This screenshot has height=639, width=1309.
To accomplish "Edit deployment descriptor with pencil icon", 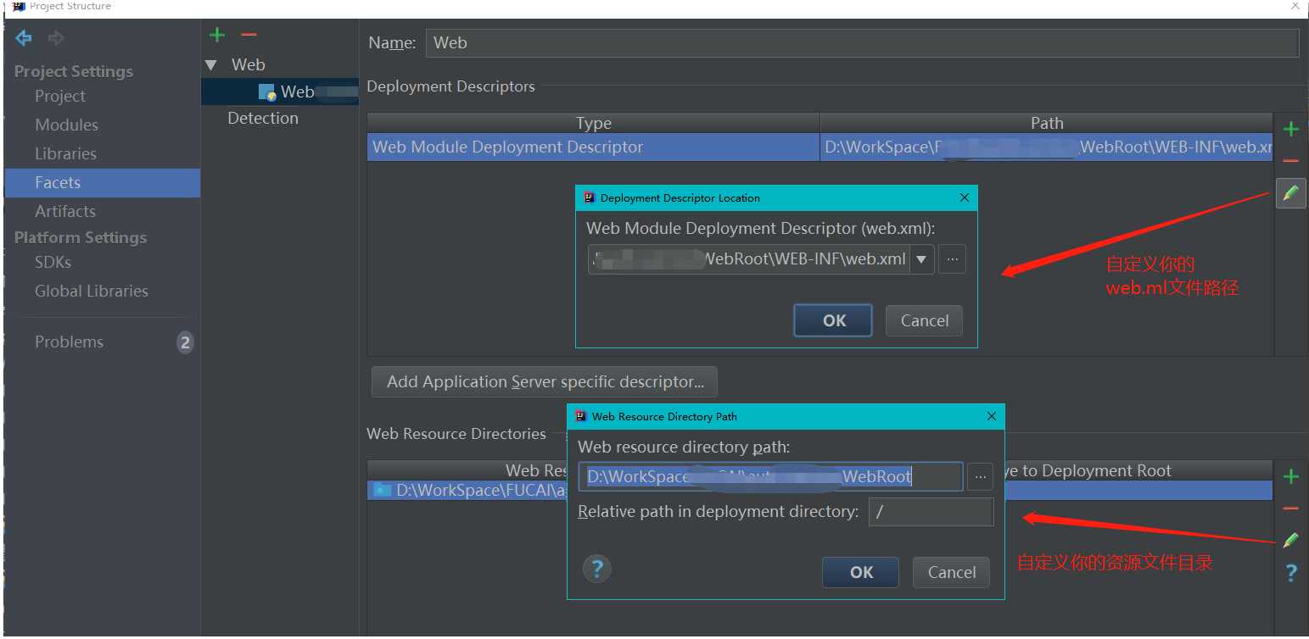I will [x=1290, y=194].
